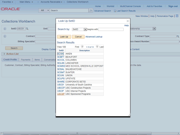
Task: Choose the SHARE Corporate SetID link
Action: coord(61,82)
